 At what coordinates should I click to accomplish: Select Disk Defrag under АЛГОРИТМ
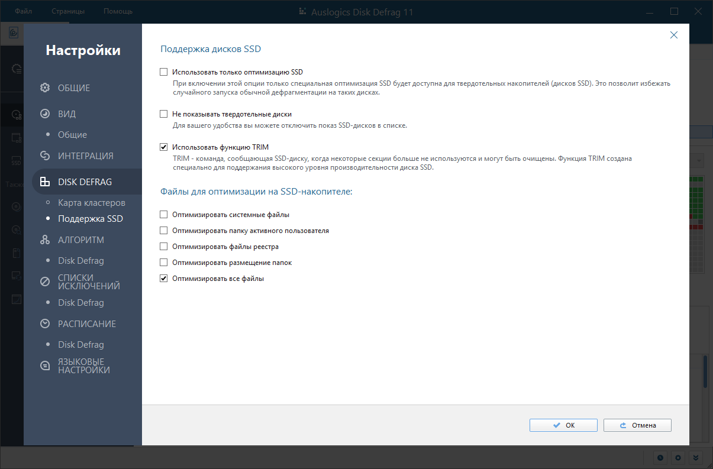tap(81, 261)
